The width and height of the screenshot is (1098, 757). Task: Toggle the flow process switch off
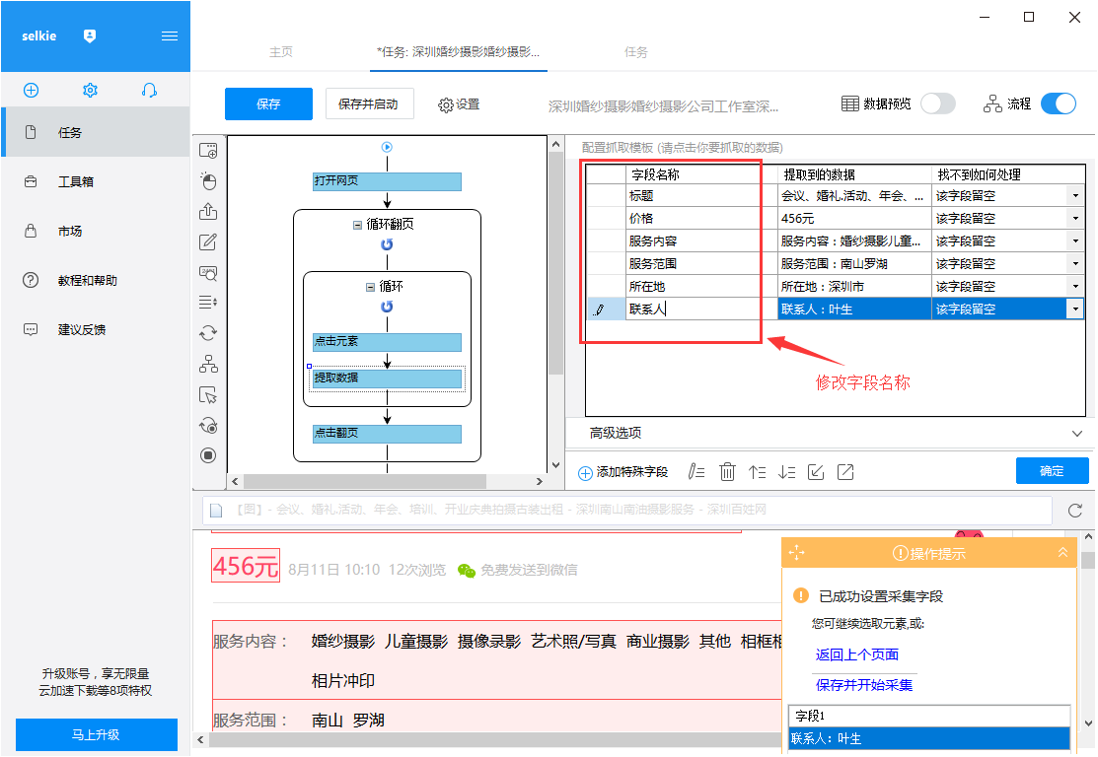point(1059,103)
